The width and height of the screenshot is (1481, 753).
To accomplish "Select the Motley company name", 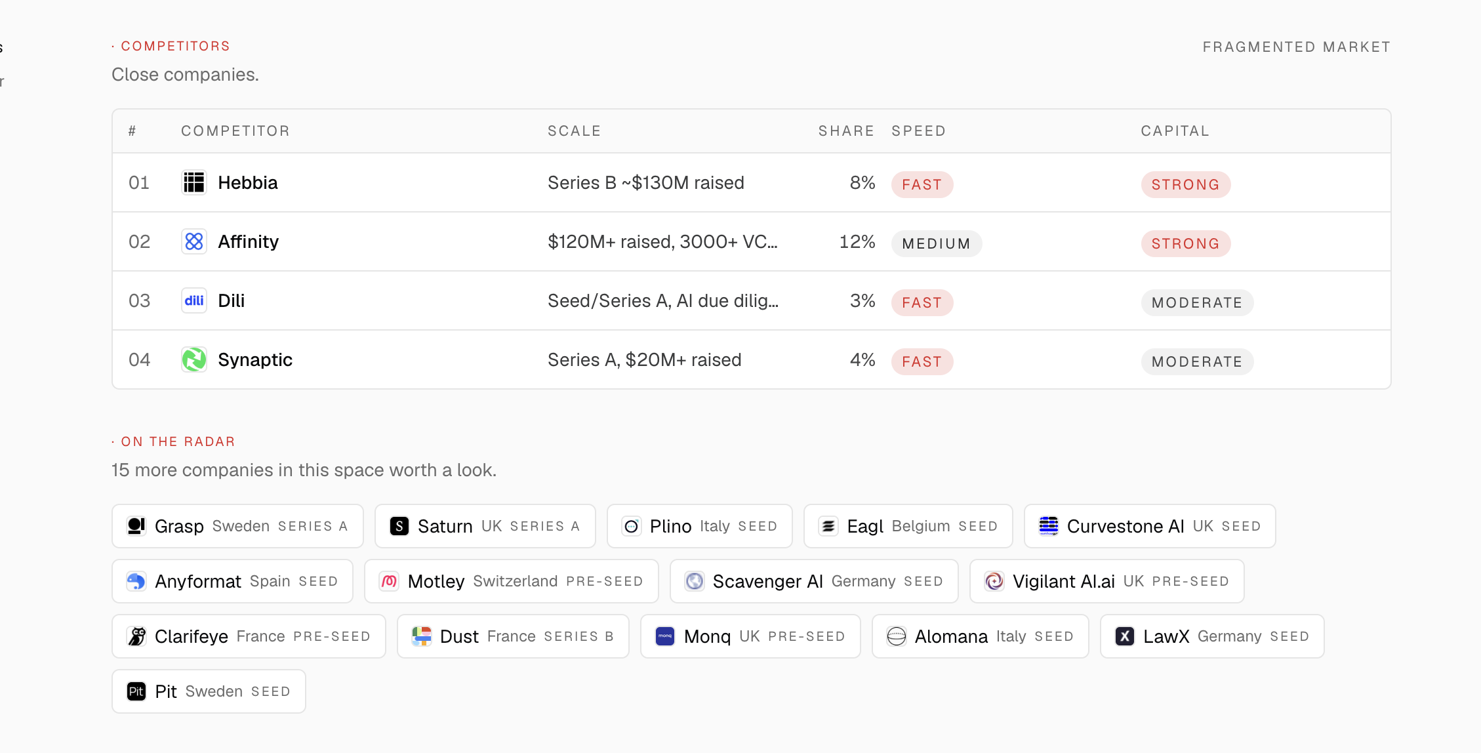I will (436, 581).
